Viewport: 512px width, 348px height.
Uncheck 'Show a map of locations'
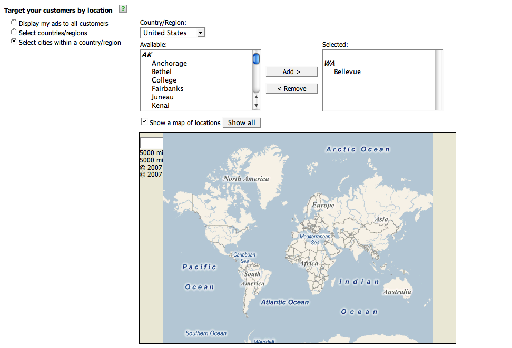144,121
